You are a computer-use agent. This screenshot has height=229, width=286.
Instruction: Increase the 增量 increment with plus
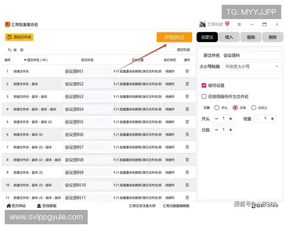click(272, 119)
